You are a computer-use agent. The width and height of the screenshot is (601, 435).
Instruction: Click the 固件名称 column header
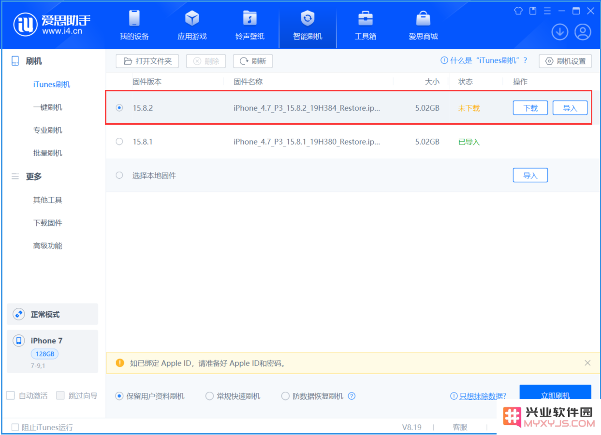tap(248, 82)
